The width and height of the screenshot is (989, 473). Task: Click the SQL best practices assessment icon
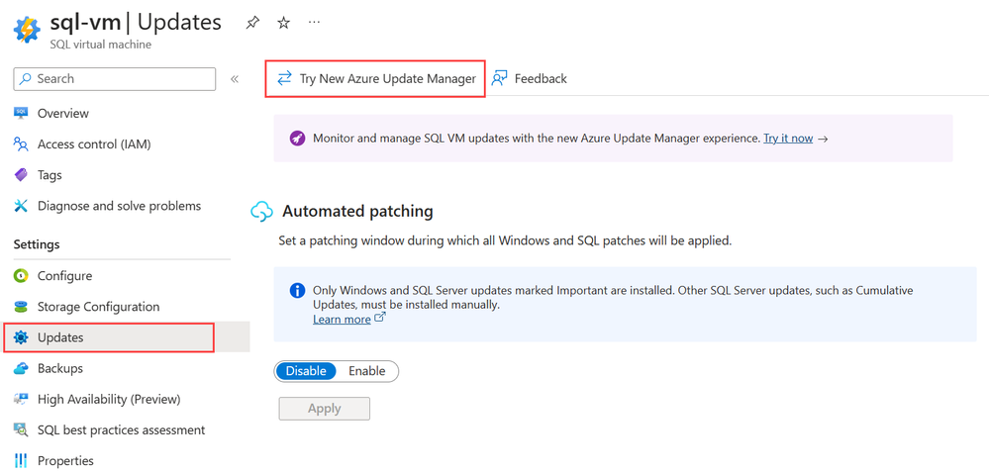[x=21, y=430]
